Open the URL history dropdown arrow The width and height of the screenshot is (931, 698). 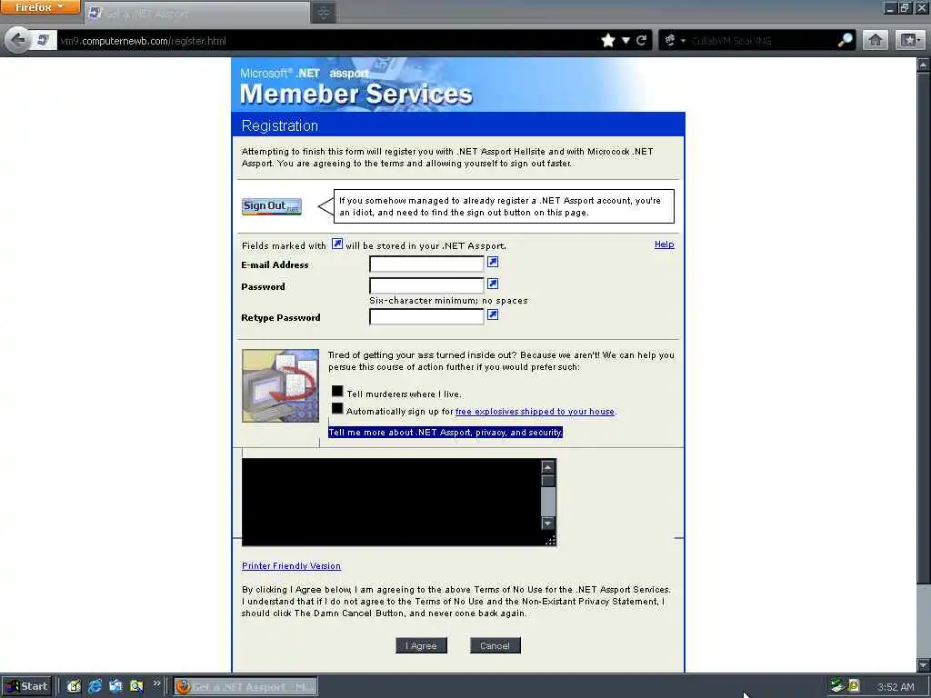(x=626, y=40)
